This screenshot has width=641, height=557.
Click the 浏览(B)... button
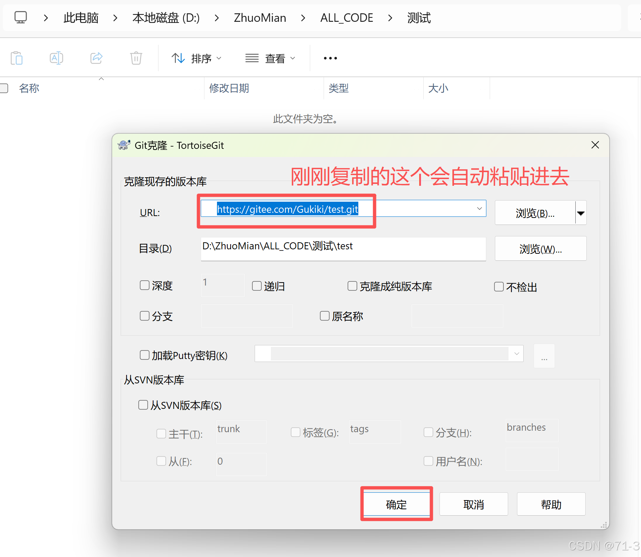[x=535, y=213]
